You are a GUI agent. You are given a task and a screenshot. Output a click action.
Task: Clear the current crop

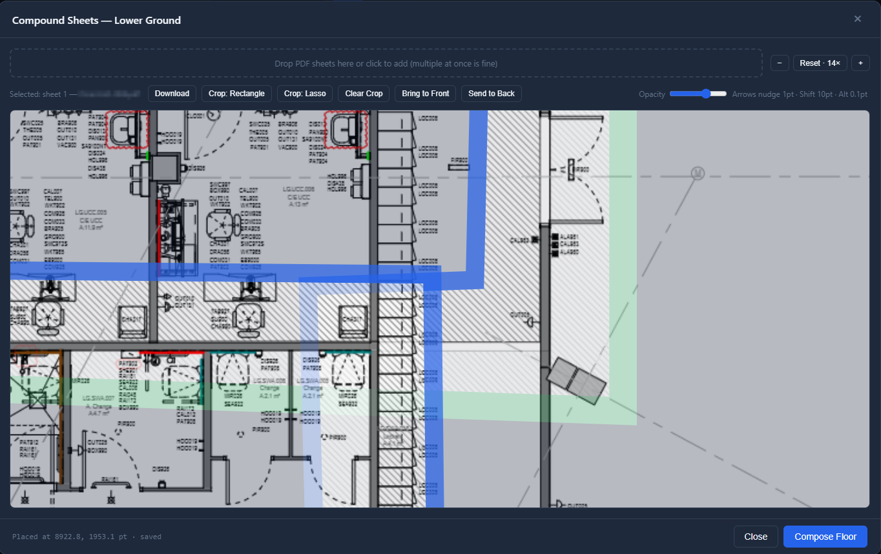pos(364,94)
